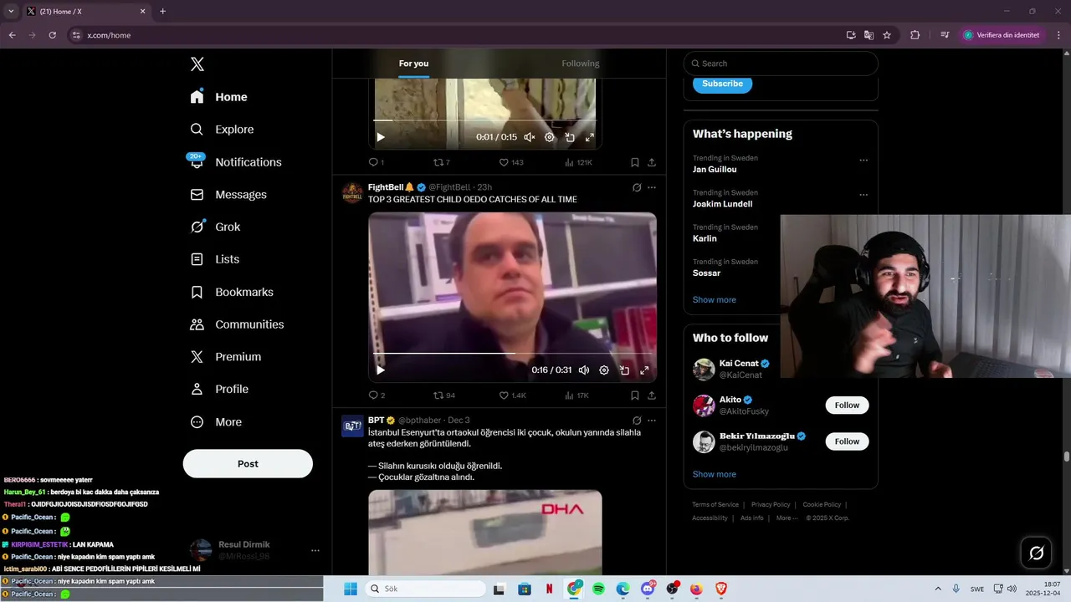Screen dimensions: 1071x602
Task: Expand the More sidebar menu
Action: (217, 422)
